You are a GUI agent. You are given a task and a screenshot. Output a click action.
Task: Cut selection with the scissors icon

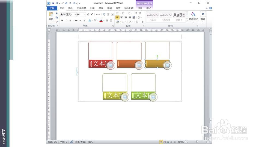[57, 13]
